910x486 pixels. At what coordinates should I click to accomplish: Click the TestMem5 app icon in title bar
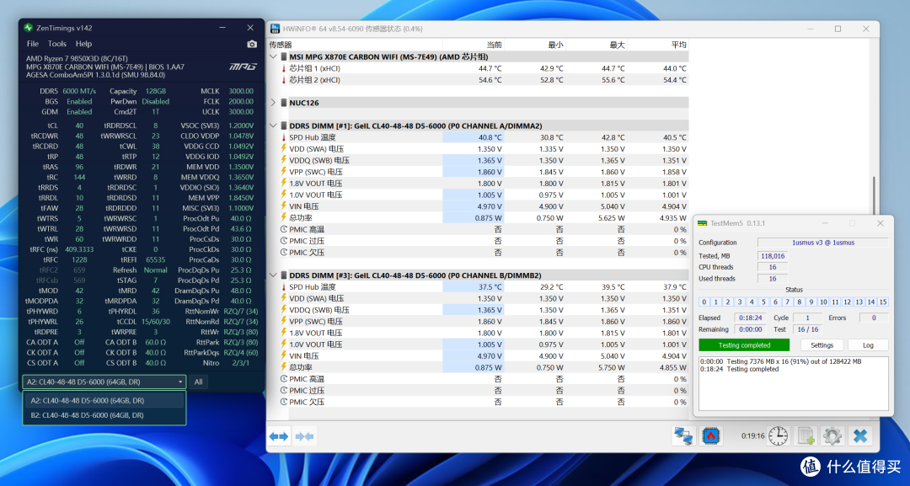coord(702,223)
